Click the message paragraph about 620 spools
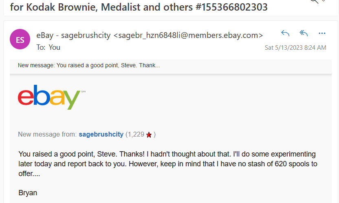339x203 pixels. pos(167,164)
